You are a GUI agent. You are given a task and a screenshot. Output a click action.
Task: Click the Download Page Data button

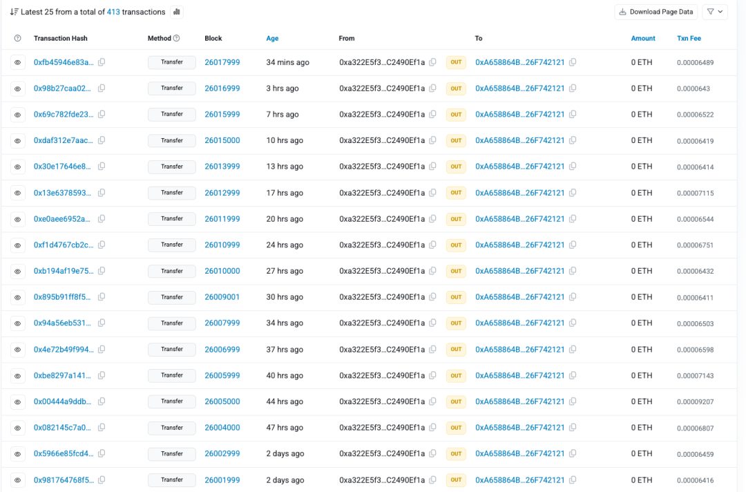pos(656,12)
